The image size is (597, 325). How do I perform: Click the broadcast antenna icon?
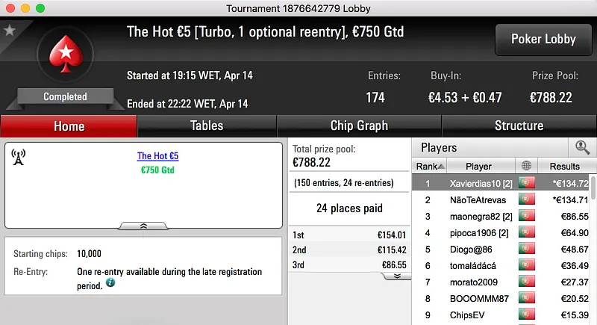click(x=19, y=157)
